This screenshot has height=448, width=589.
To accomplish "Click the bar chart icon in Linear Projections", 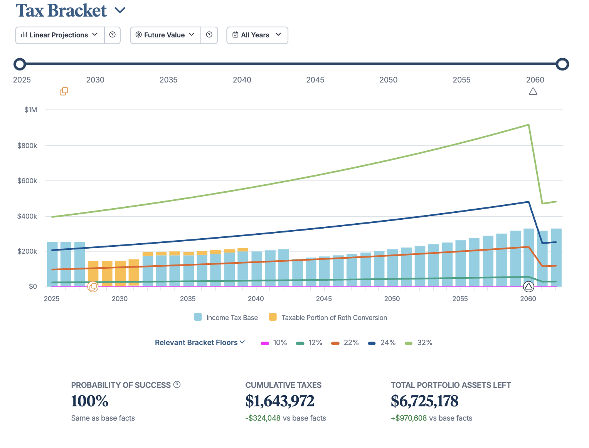I will pos(24,35).
